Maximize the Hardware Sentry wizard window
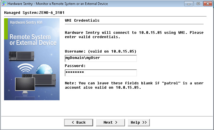The image size is (214, 130). point(198,4)
